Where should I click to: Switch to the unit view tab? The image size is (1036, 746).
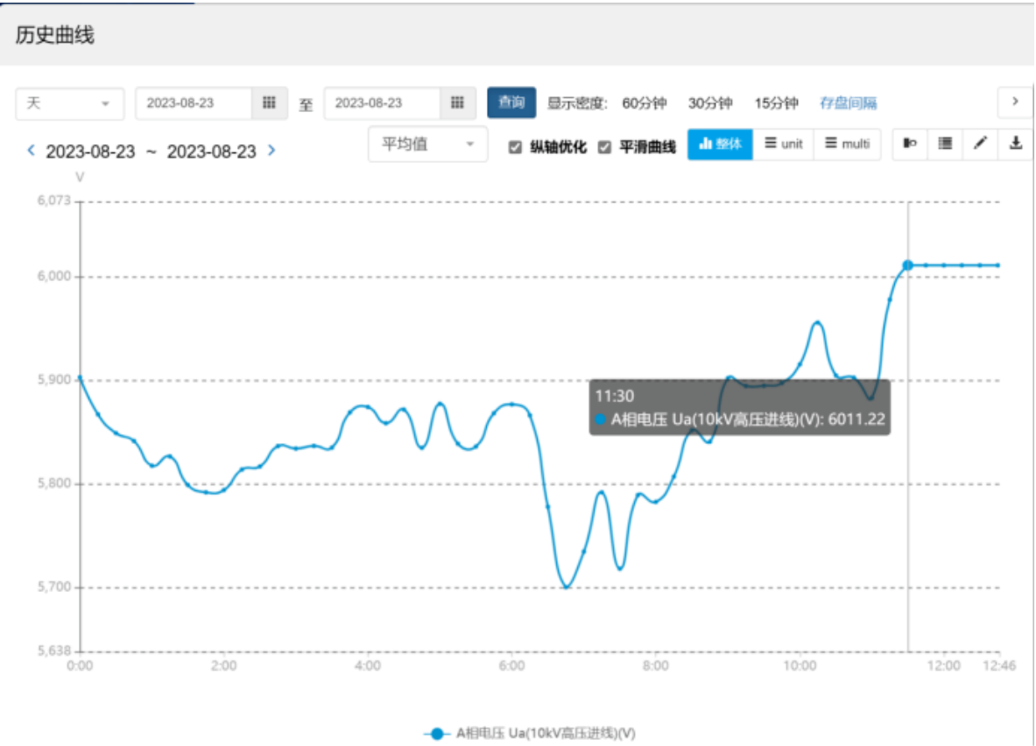coord(783,144)
